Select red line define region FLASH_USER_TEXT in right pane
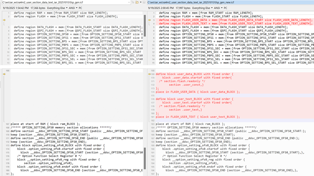 (x=236, y=23)
